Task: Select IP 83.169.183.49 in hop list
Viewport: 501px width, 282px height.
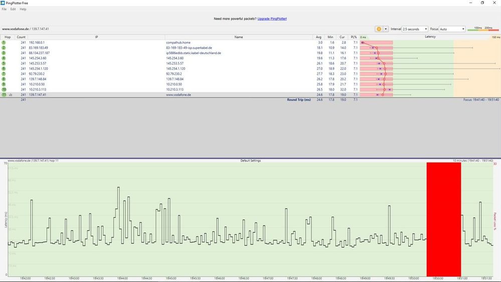Action: (38, 48)
